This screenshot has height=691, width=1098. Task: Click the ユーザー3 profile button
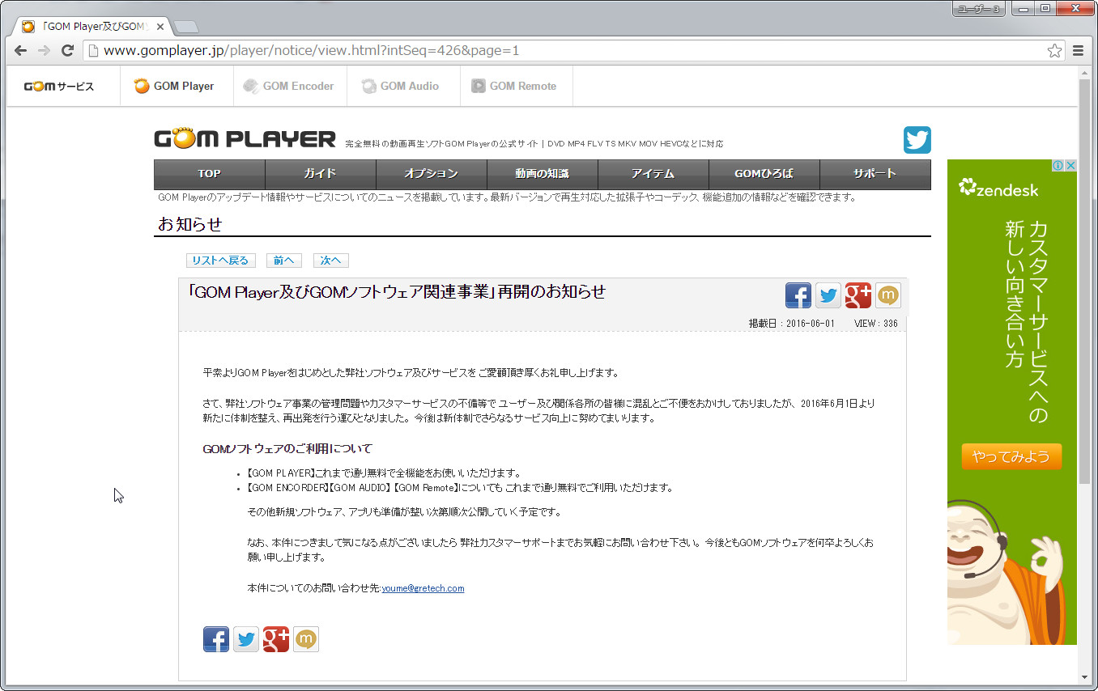pyautogui.click(x=979, y=8)
